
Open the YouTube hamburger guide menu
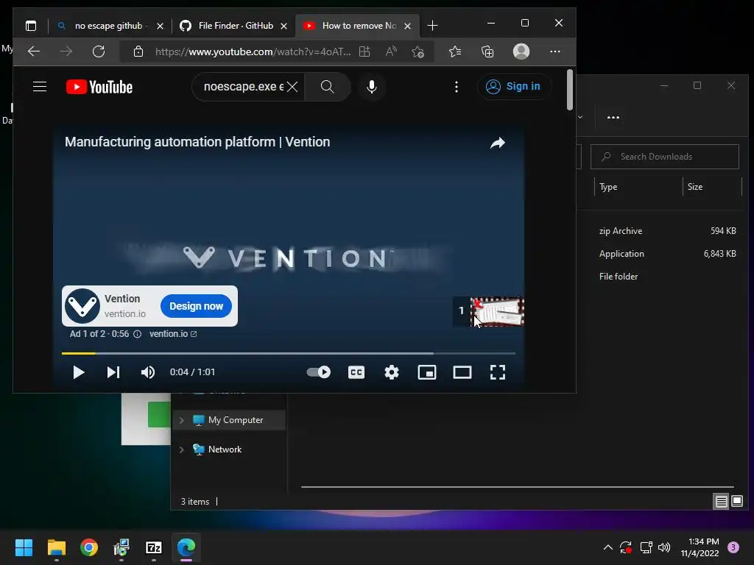[x=40, y=87]
